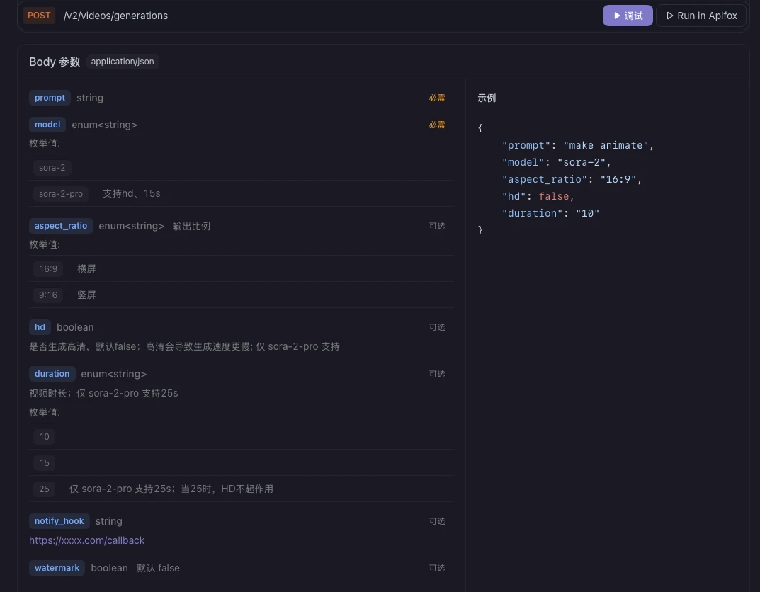
Task: Click the prompt parameter tag
Action: click(x=50, y=98)
